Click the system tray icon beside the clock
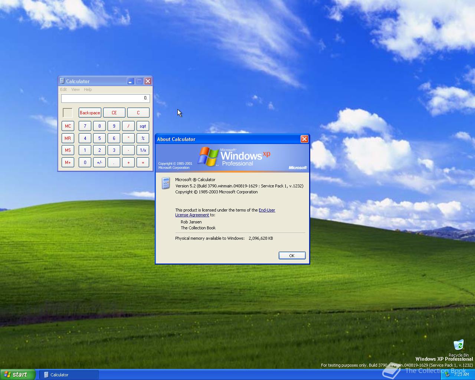This screenshot has height=380, width=475. [x=448, y=374]
